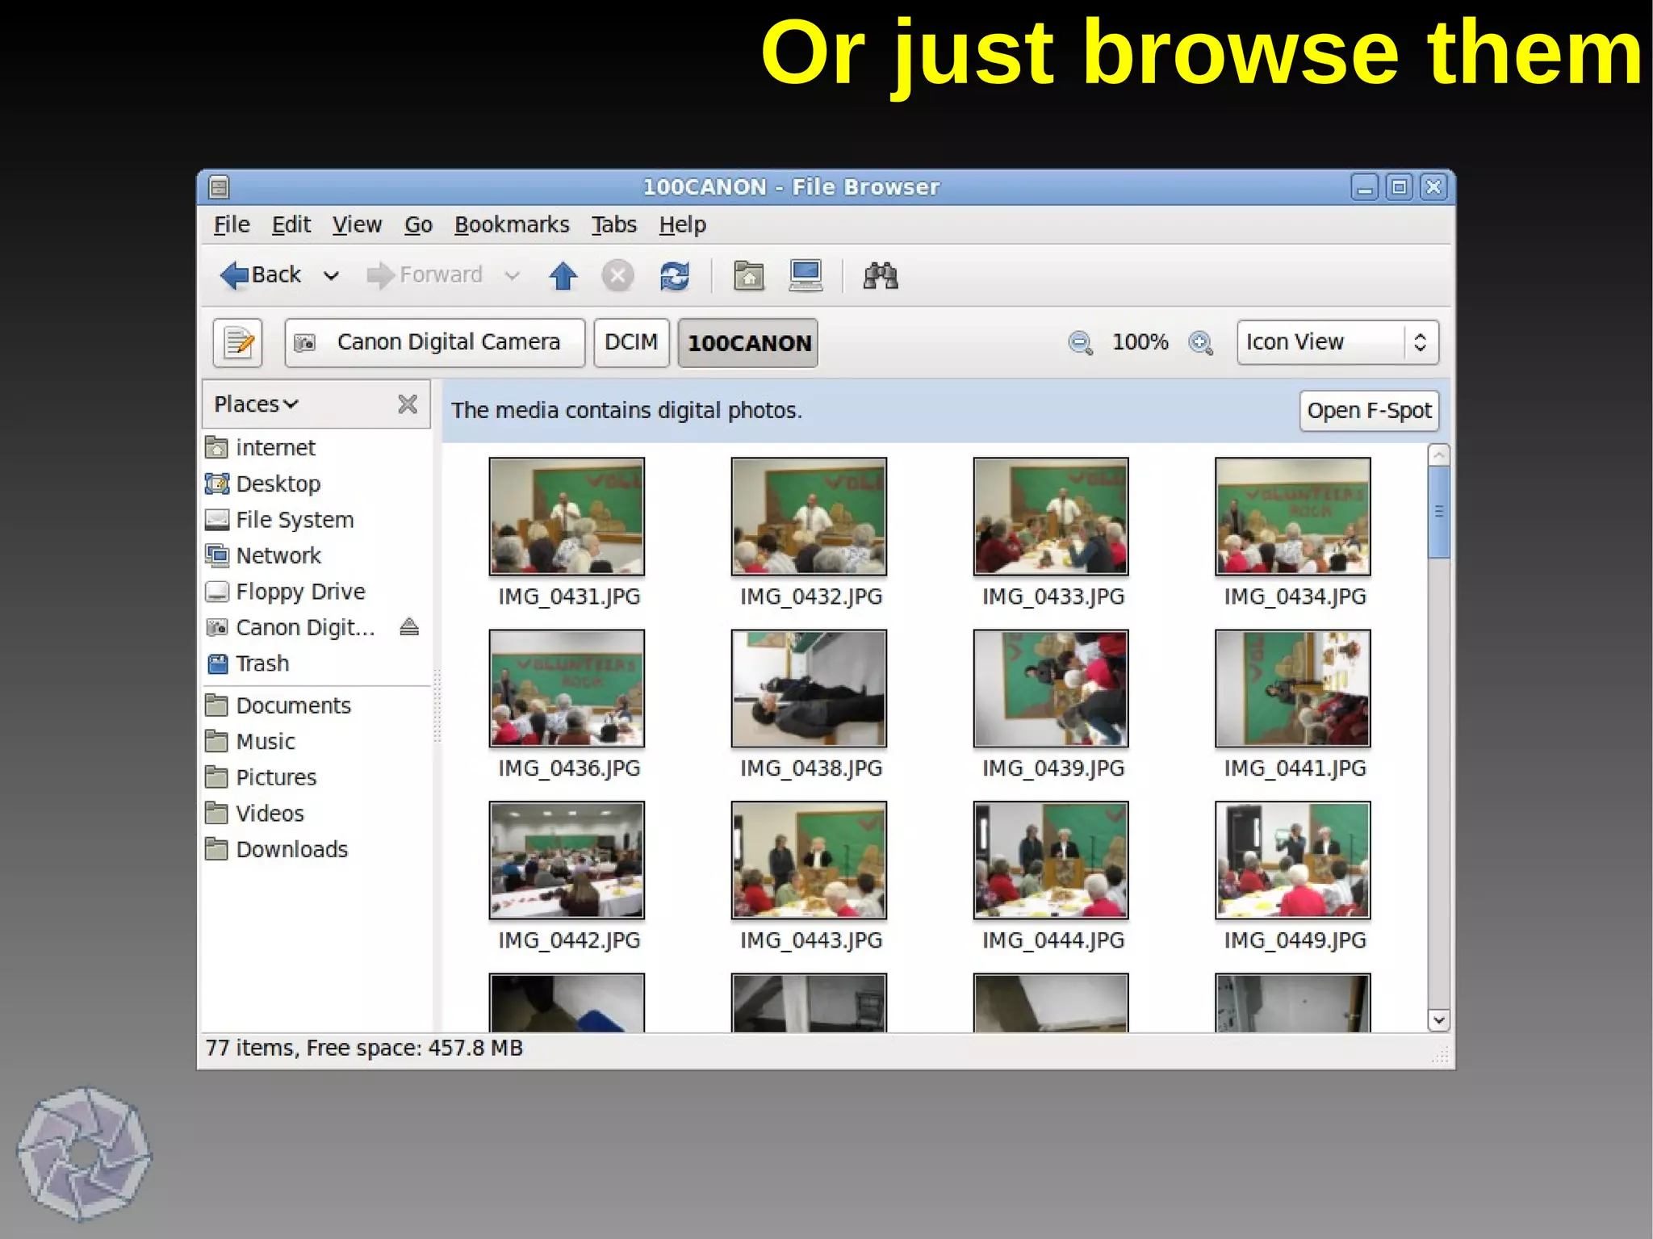Screen dimensions: 1653x1239
Task: Click the Reload refresh icon
Action: [x=674, y=276]
